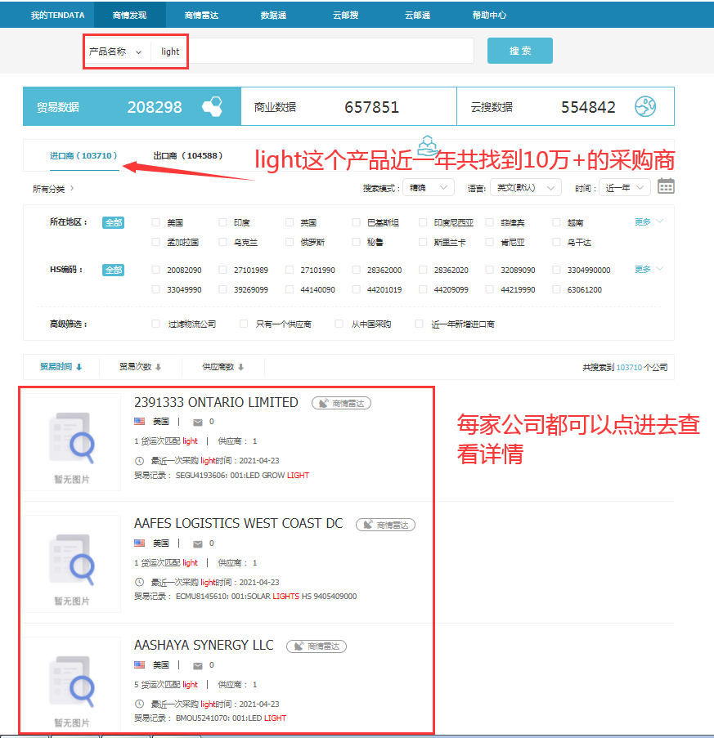
Task: Check the 美国 region checkbox
Action: point(156,222)
